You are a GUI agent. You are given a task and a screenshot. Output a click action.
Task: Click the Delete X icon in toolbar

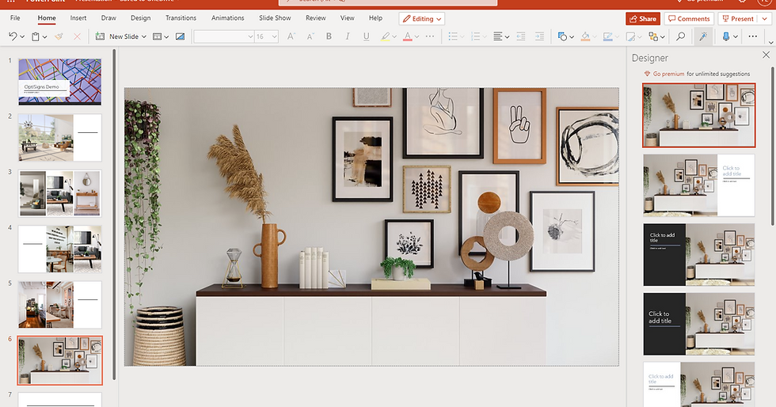coord(77,36)
